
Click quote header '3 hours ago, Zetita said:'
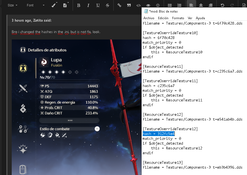click(x=31, y=20)
